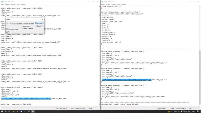This screenshot has height=113, width=201.
Task: Open File menu in left Notepad
Action: pos(2,4)
